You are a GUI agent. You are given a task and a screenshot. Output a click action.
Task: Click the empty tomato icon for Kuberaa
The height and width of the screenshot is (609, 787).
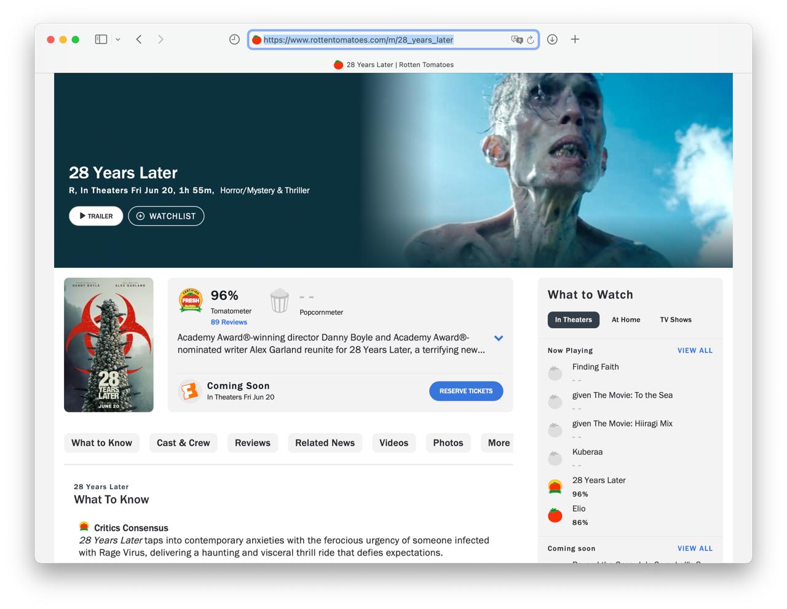pyautogui.click(x=555, y=458)
